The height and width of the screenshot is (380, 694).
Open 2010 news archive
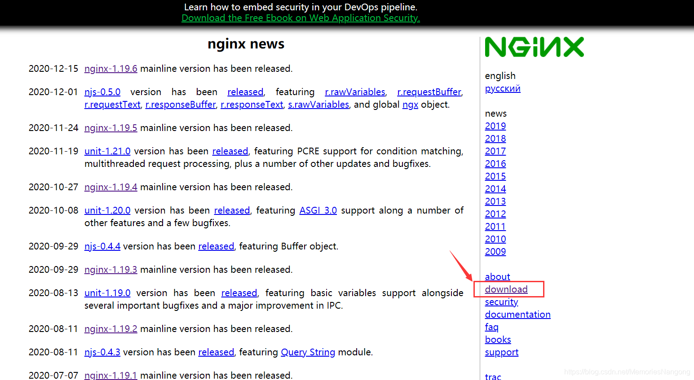495,239
